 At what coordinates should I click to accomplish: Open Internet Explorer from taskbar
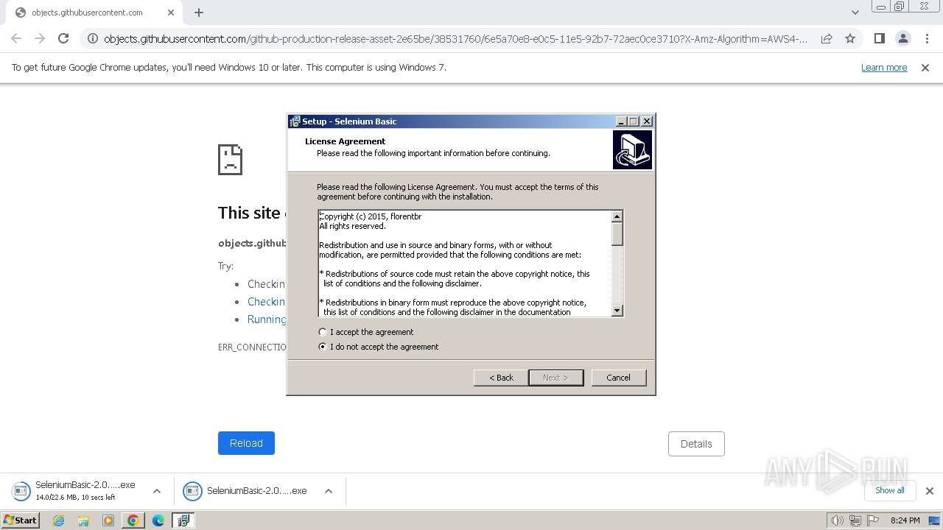pyautogui.click(x=58, y=520)
